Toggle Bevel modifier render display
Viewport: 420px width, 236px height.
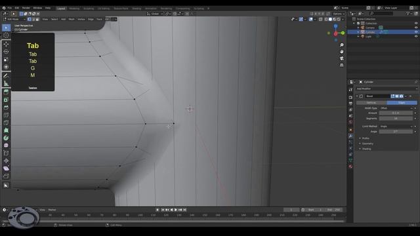(x=401, y=96)
